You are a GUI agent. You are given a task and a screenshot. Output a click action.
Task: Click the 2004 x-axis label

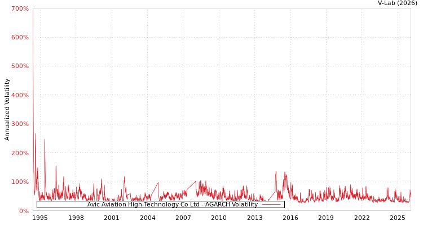click(148, 218)
